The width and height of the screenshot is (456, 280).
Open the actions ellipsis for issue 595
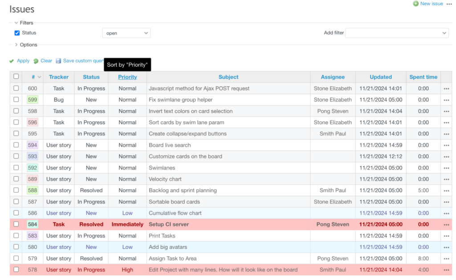(446, 134)
